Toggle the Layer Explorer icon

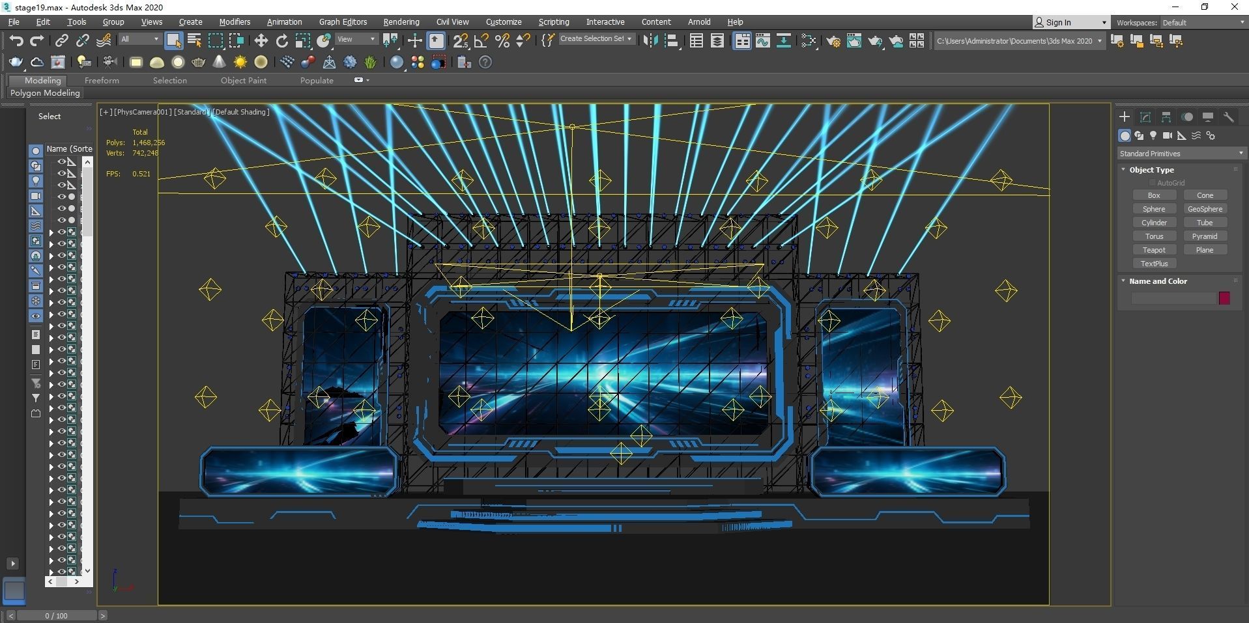tap(717, 41)
